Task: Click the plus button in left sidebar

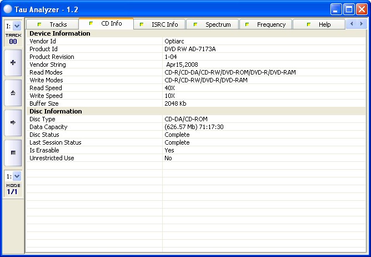Action: (13, 63)
